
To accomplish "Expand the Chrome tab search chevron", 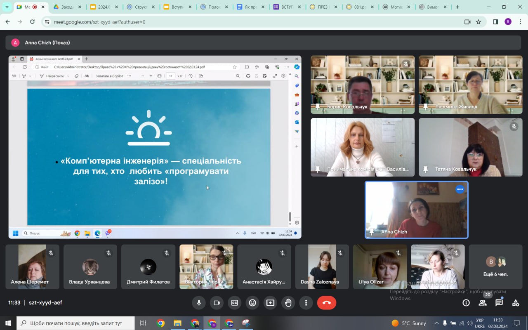I will tap(7, 7).
